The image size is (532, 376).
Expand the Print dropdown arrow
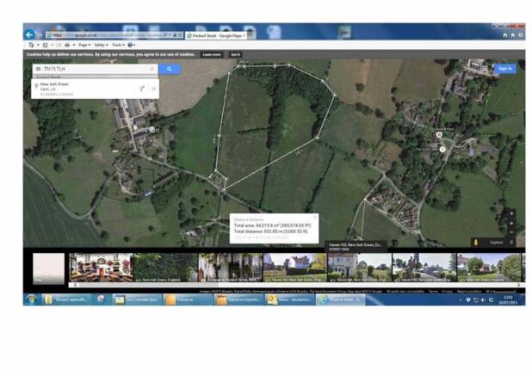click(x=74, y=45)
